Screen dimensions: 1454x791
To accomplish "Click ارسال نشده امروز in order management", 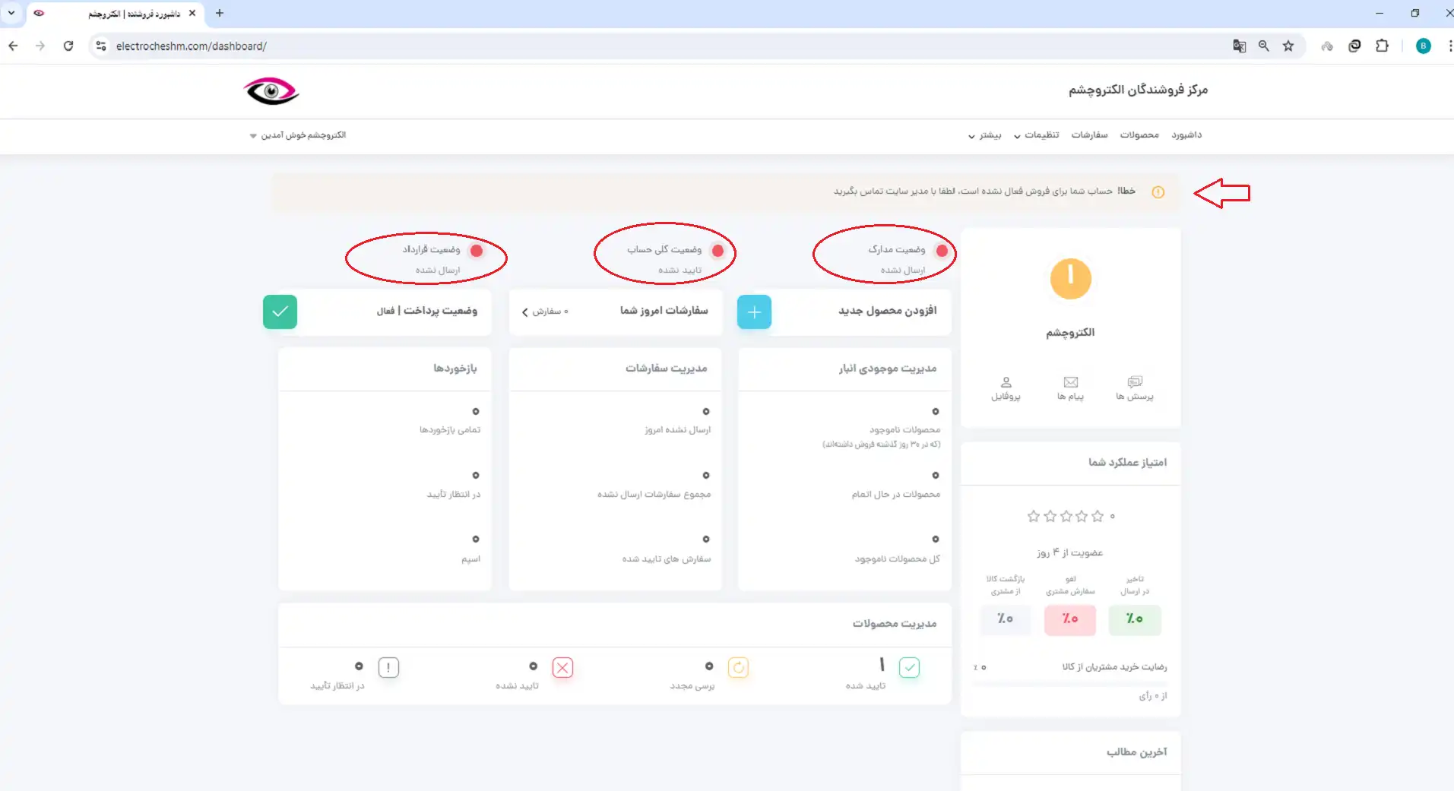I will tap(677, 430).
